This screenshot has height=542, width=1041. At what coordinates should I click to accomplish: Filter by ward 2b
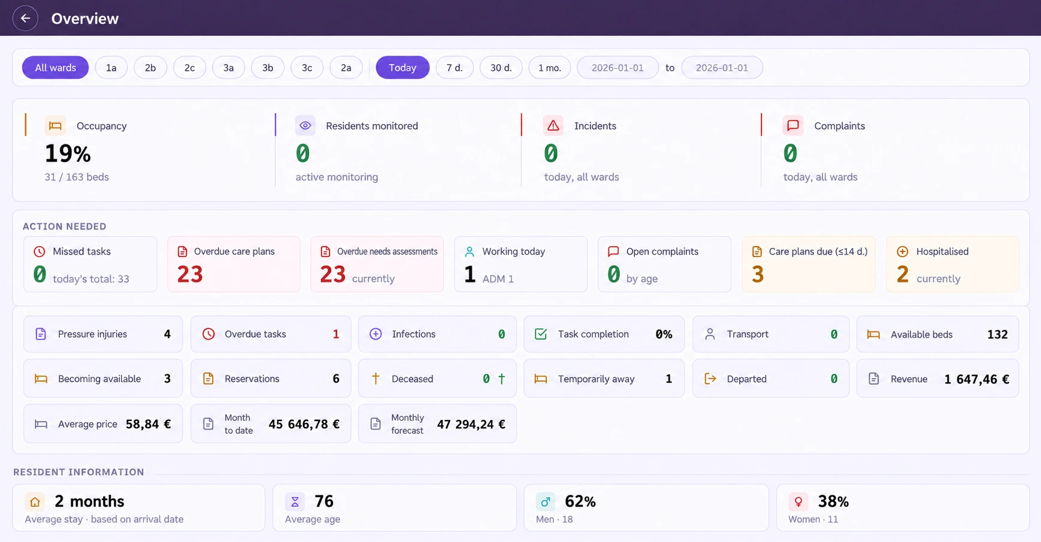tap(150, 68)
